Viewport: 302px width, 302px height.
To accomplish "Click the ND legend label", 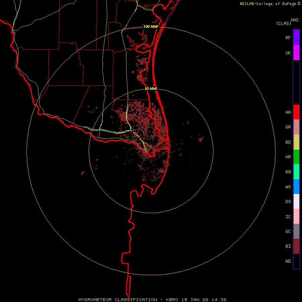I will 288,261.
